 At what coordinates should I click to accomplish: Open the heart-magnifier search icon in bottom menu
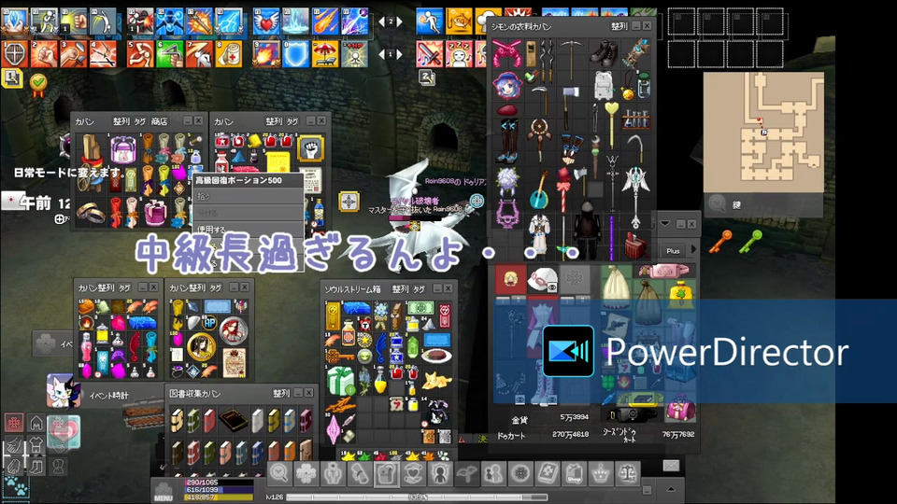click(279, 474)
